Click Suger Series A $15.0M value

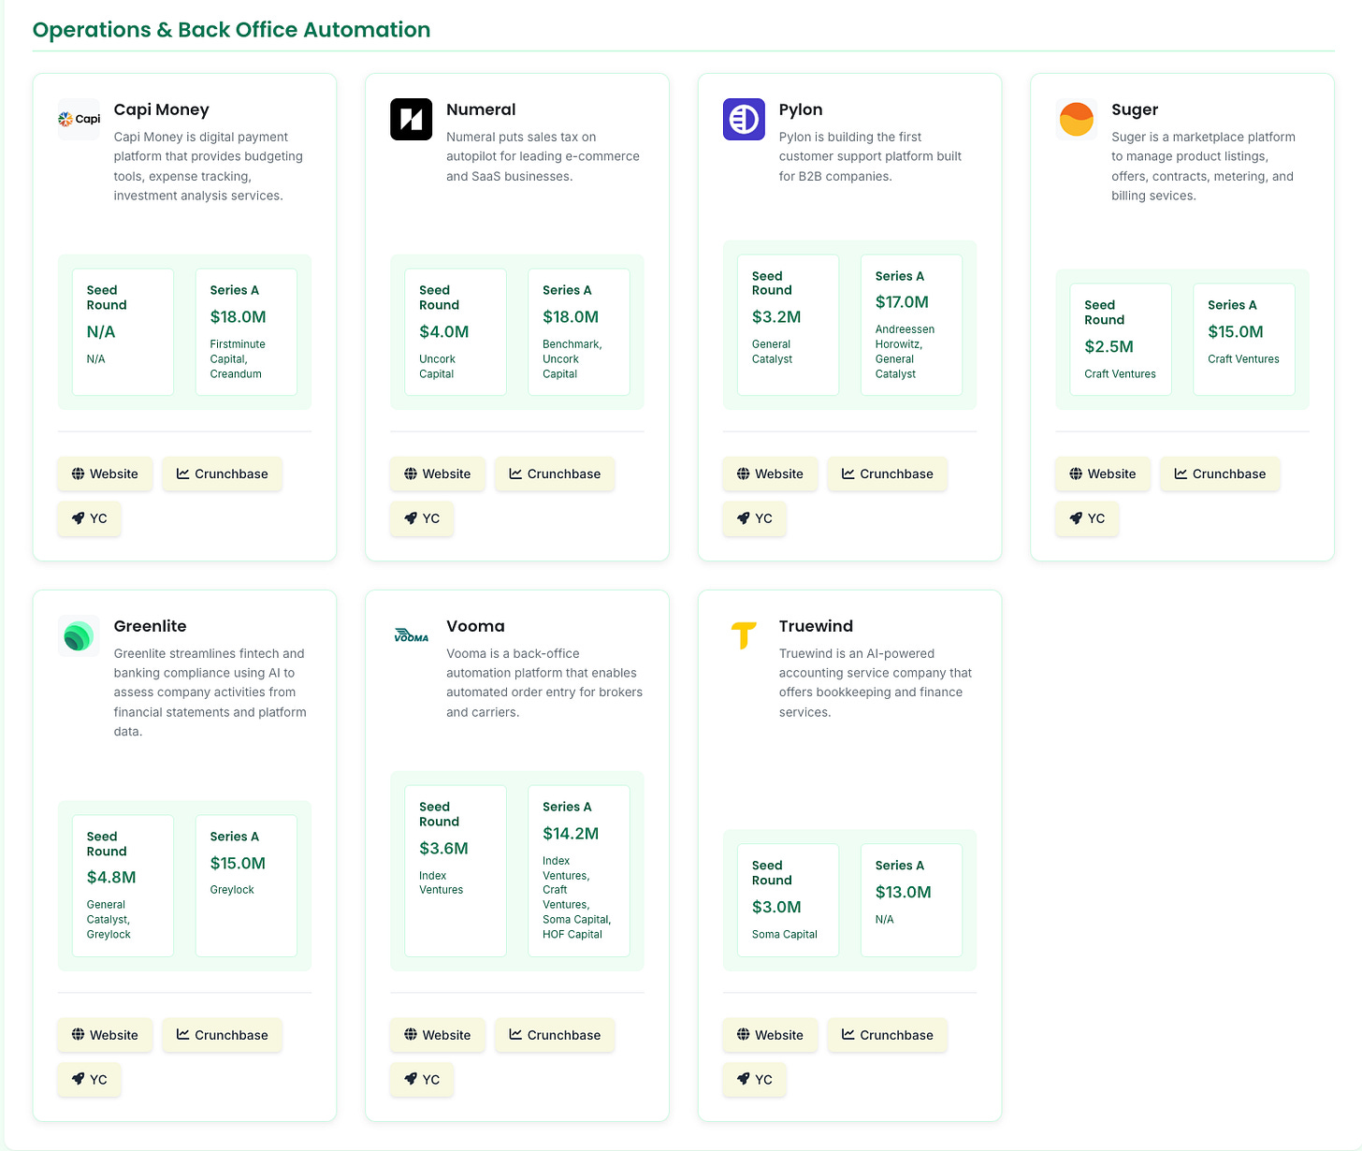pos(1236,332)
